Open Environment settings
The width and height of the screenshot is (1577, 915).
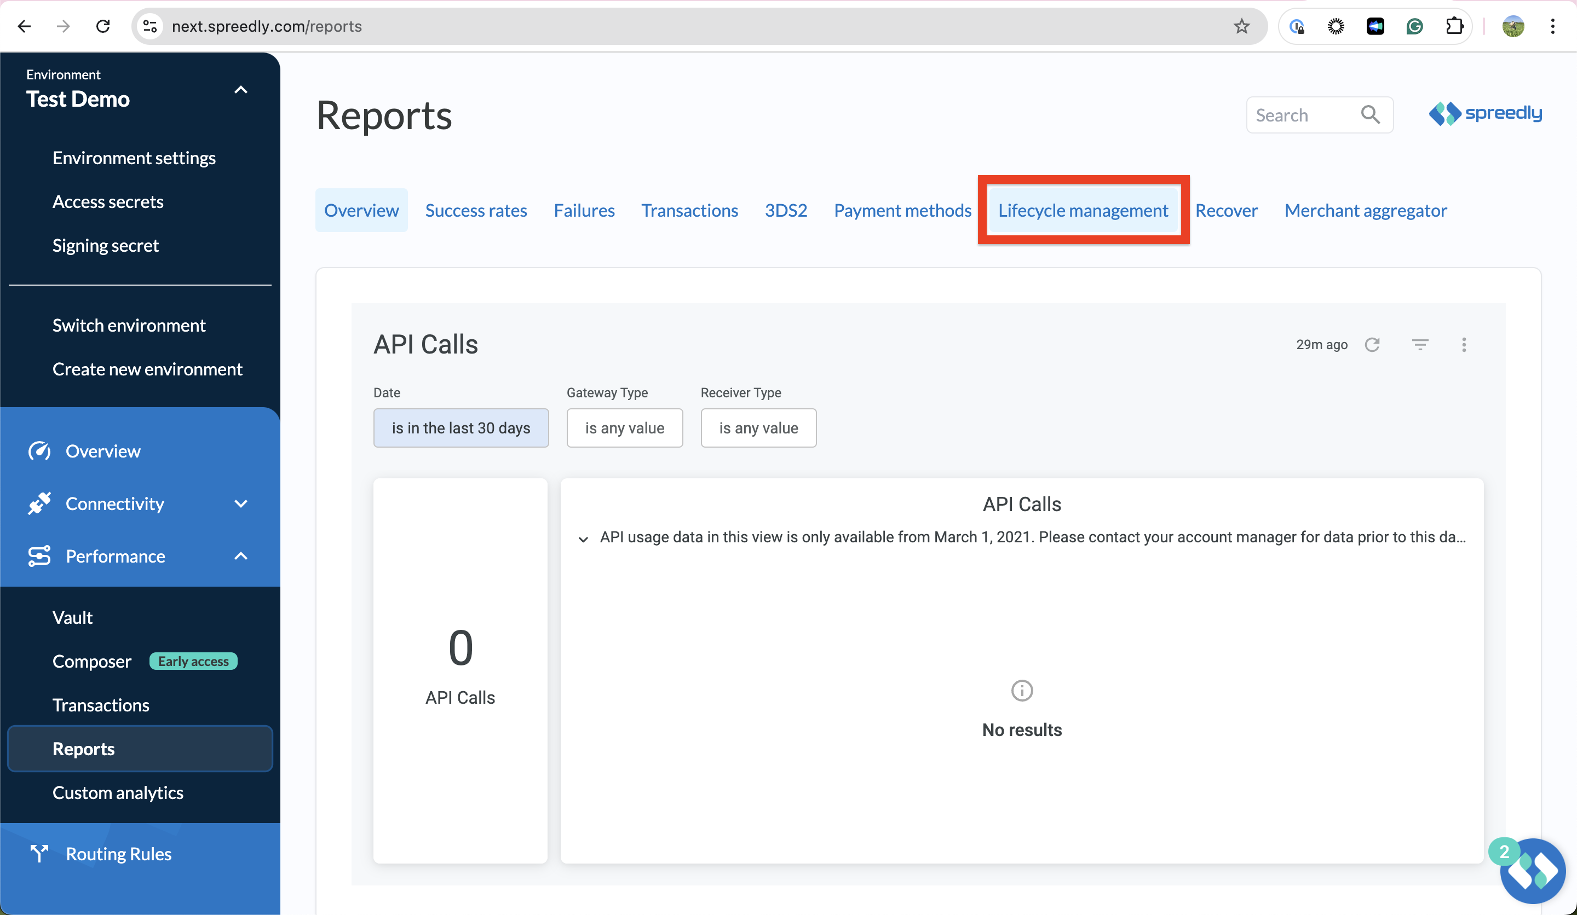pyautogui.click(x=134, y=158)
